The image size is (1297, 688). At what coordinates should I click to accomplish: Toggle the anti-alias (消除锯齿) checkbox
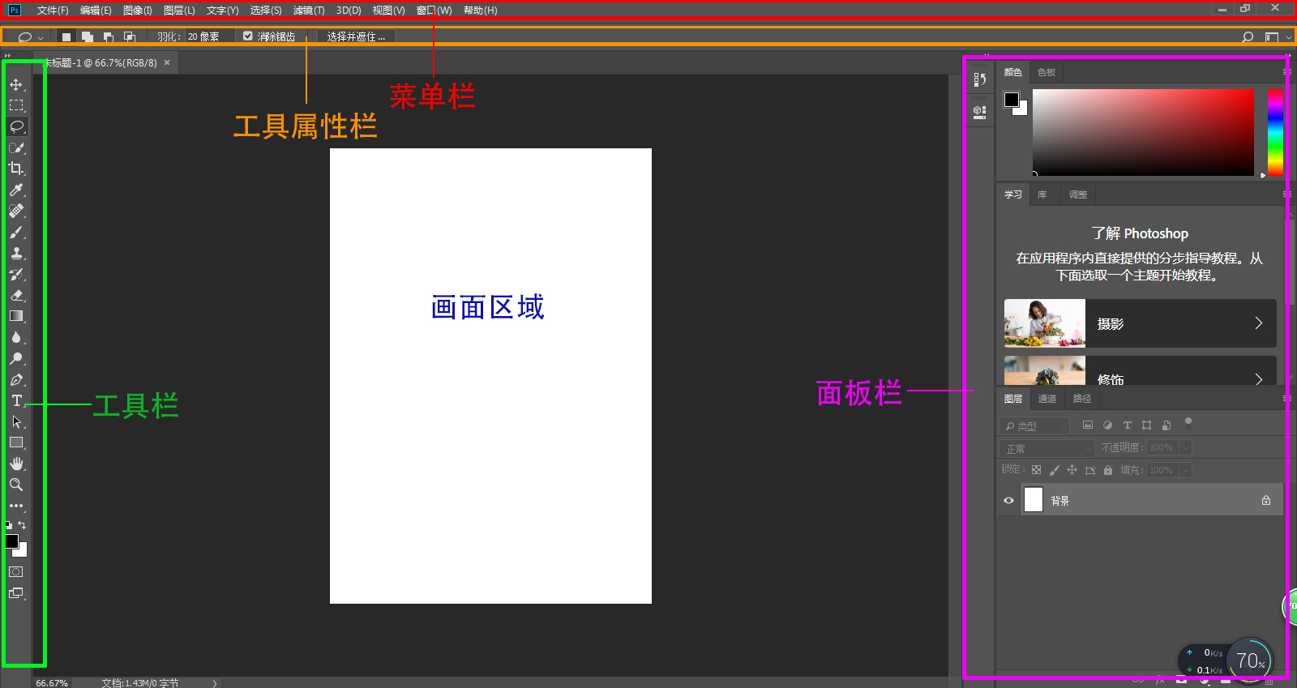tap(248, 36)
